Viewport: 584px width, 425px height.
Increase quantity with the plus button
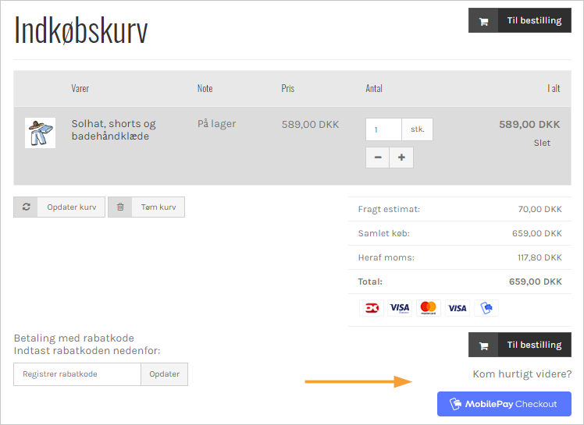401,158
